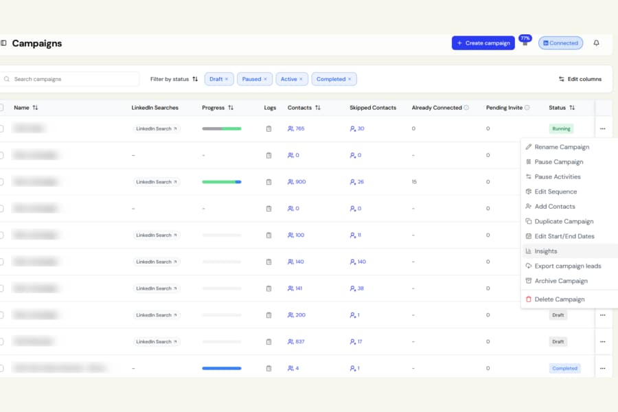Choose Pause Activities from the menu
The image size is (618, 412).
point(569,176)
